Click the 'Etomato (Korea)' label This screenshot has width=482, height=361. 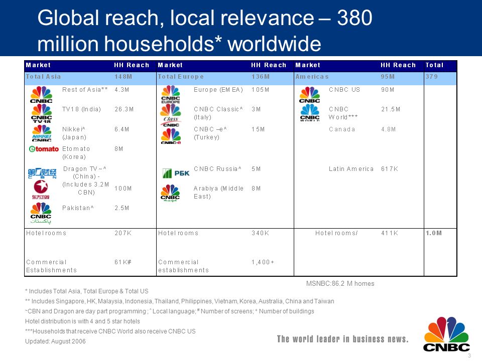[76, 153]
